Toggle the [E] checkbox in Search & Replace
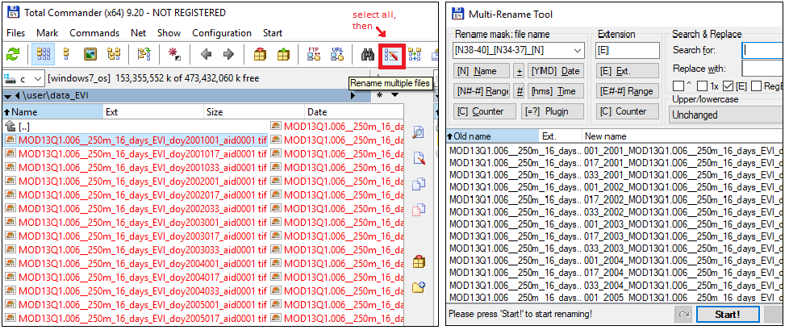 point(731,86)
